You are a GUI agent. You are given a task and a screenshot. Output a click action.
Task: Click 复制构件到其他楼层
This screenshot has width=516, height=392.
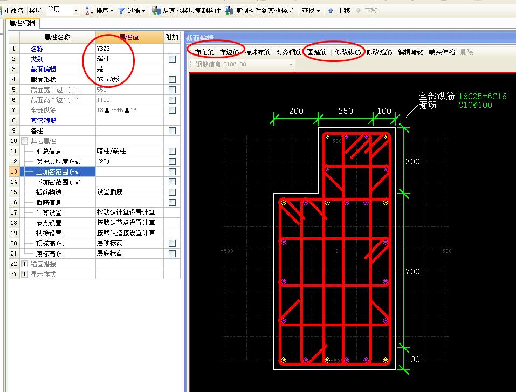(x=264, y=11)
